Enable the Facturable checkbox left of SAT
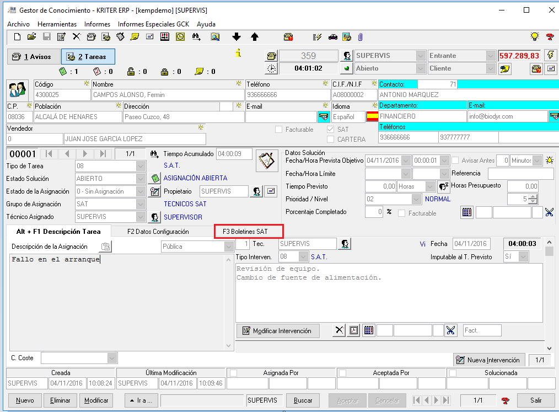This screenshot has height=412, width=559. (x=279, y=130)
